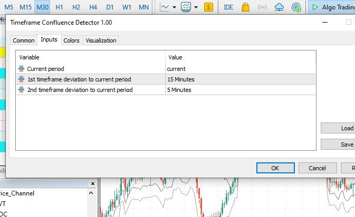This screenshot has height=217, width=355.
Task: Switch chart to M5 timeframe
Action: click(9, 7)
